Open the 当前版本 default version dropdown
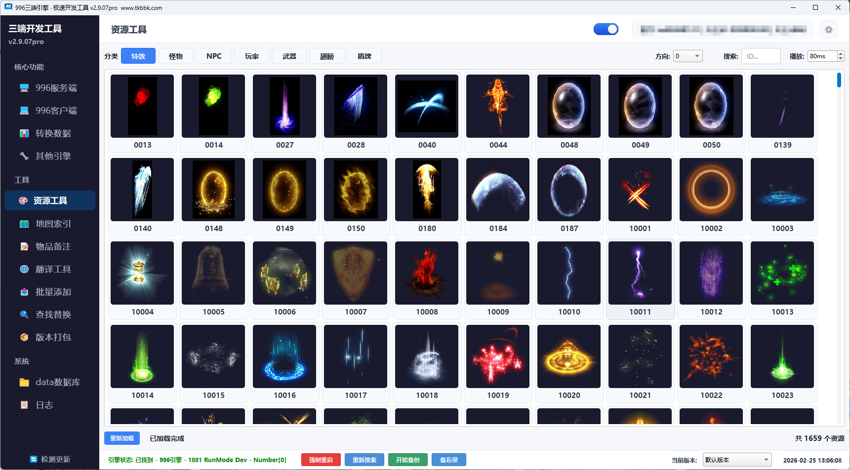 point(737,459)
